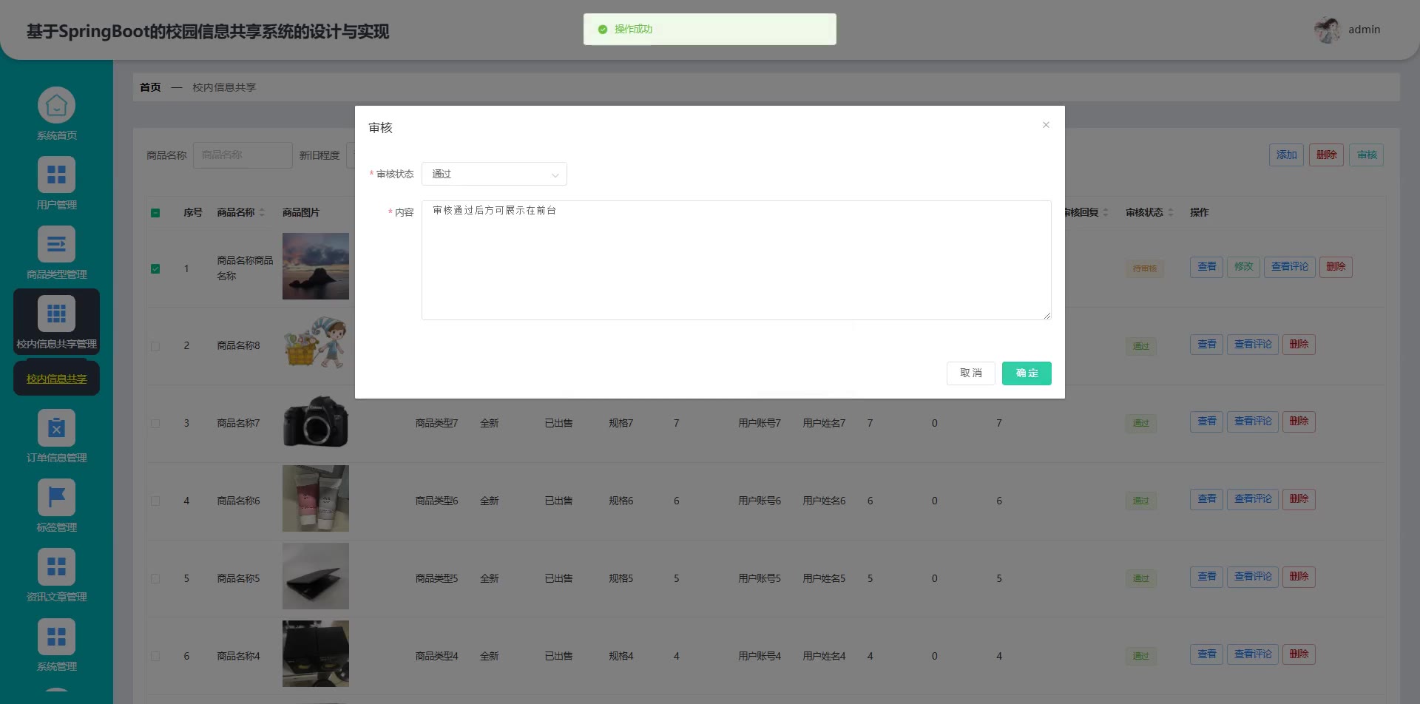
Task: Sort by 审核状态 column arrows
Action: [x=1171, y=212]
